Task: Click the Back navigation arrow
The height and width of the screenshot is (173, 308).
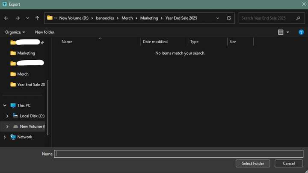Action: tap(6, 18)
